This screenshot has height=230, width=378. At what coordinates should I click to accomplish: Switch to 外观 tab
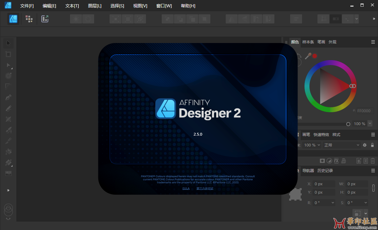(332, 42)
